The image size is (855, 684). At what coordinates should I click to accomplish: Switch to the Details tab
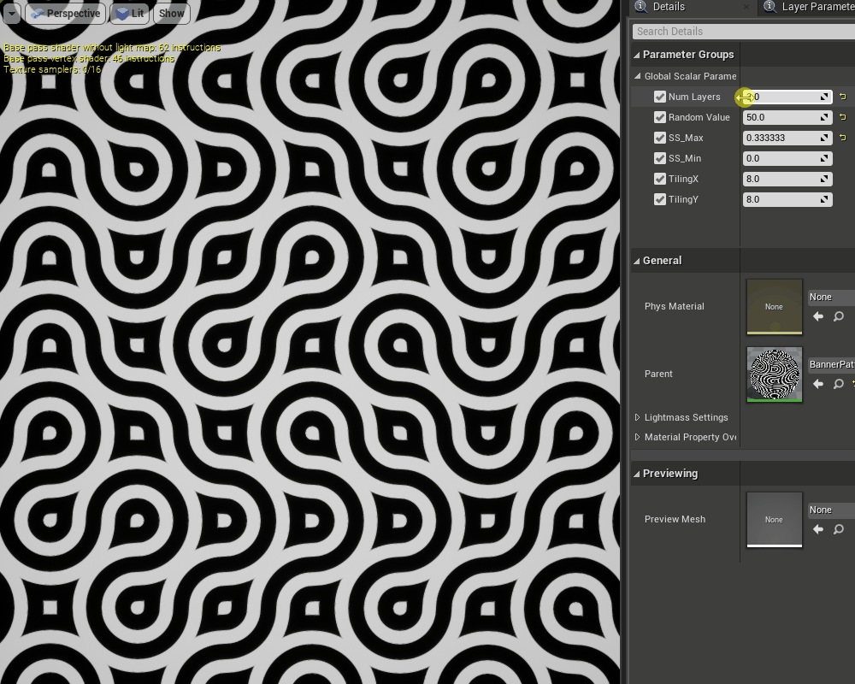pyautogui.click(x=669, y=7)
